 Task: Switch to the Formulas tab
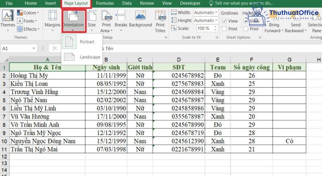pos(105,3)
